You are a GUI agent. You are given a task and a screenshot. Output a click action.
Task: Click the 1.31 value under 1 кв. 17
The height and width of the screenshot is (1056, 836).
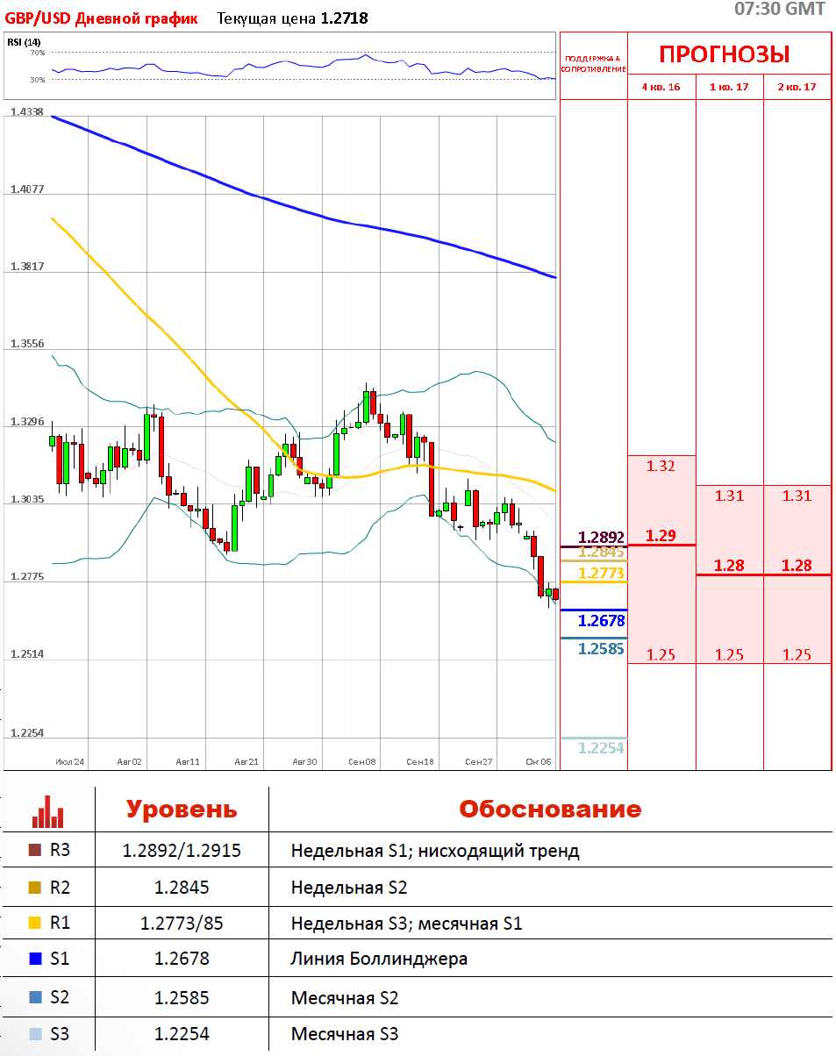pos(729,496)
